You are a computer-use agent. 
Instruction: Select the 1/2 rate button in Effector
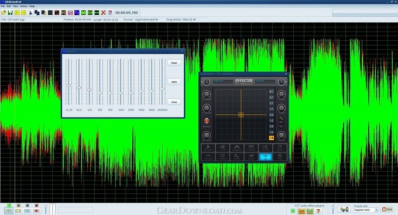coord(272,120)
